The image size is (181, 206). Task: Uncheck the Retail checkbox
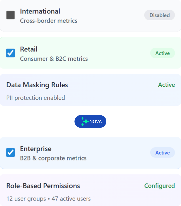click(10, 53)
